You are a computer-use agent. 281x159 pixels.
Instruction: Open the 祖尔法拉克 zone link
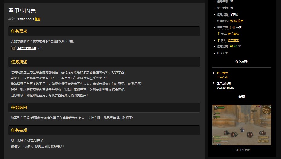(236, 21)
